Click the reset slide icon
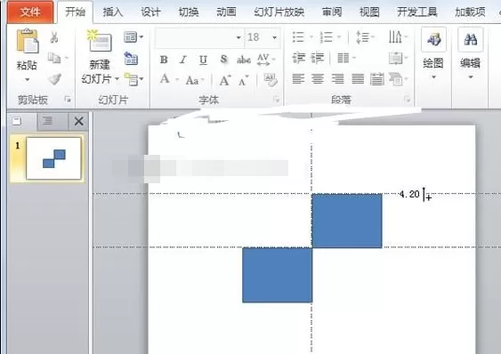 (x=131, y=58)
